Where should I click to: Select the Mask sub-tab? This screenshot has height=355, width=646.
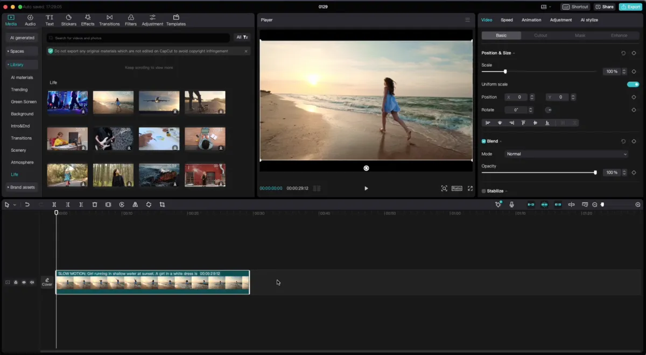(x=580, y=35)
